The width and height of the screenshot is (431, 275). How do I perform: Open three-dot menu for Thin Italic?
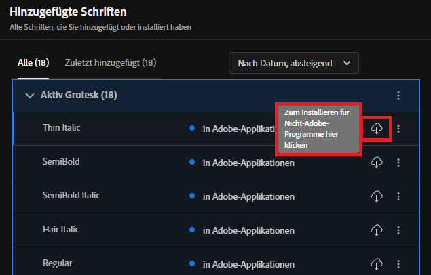(x=398, y=129)
